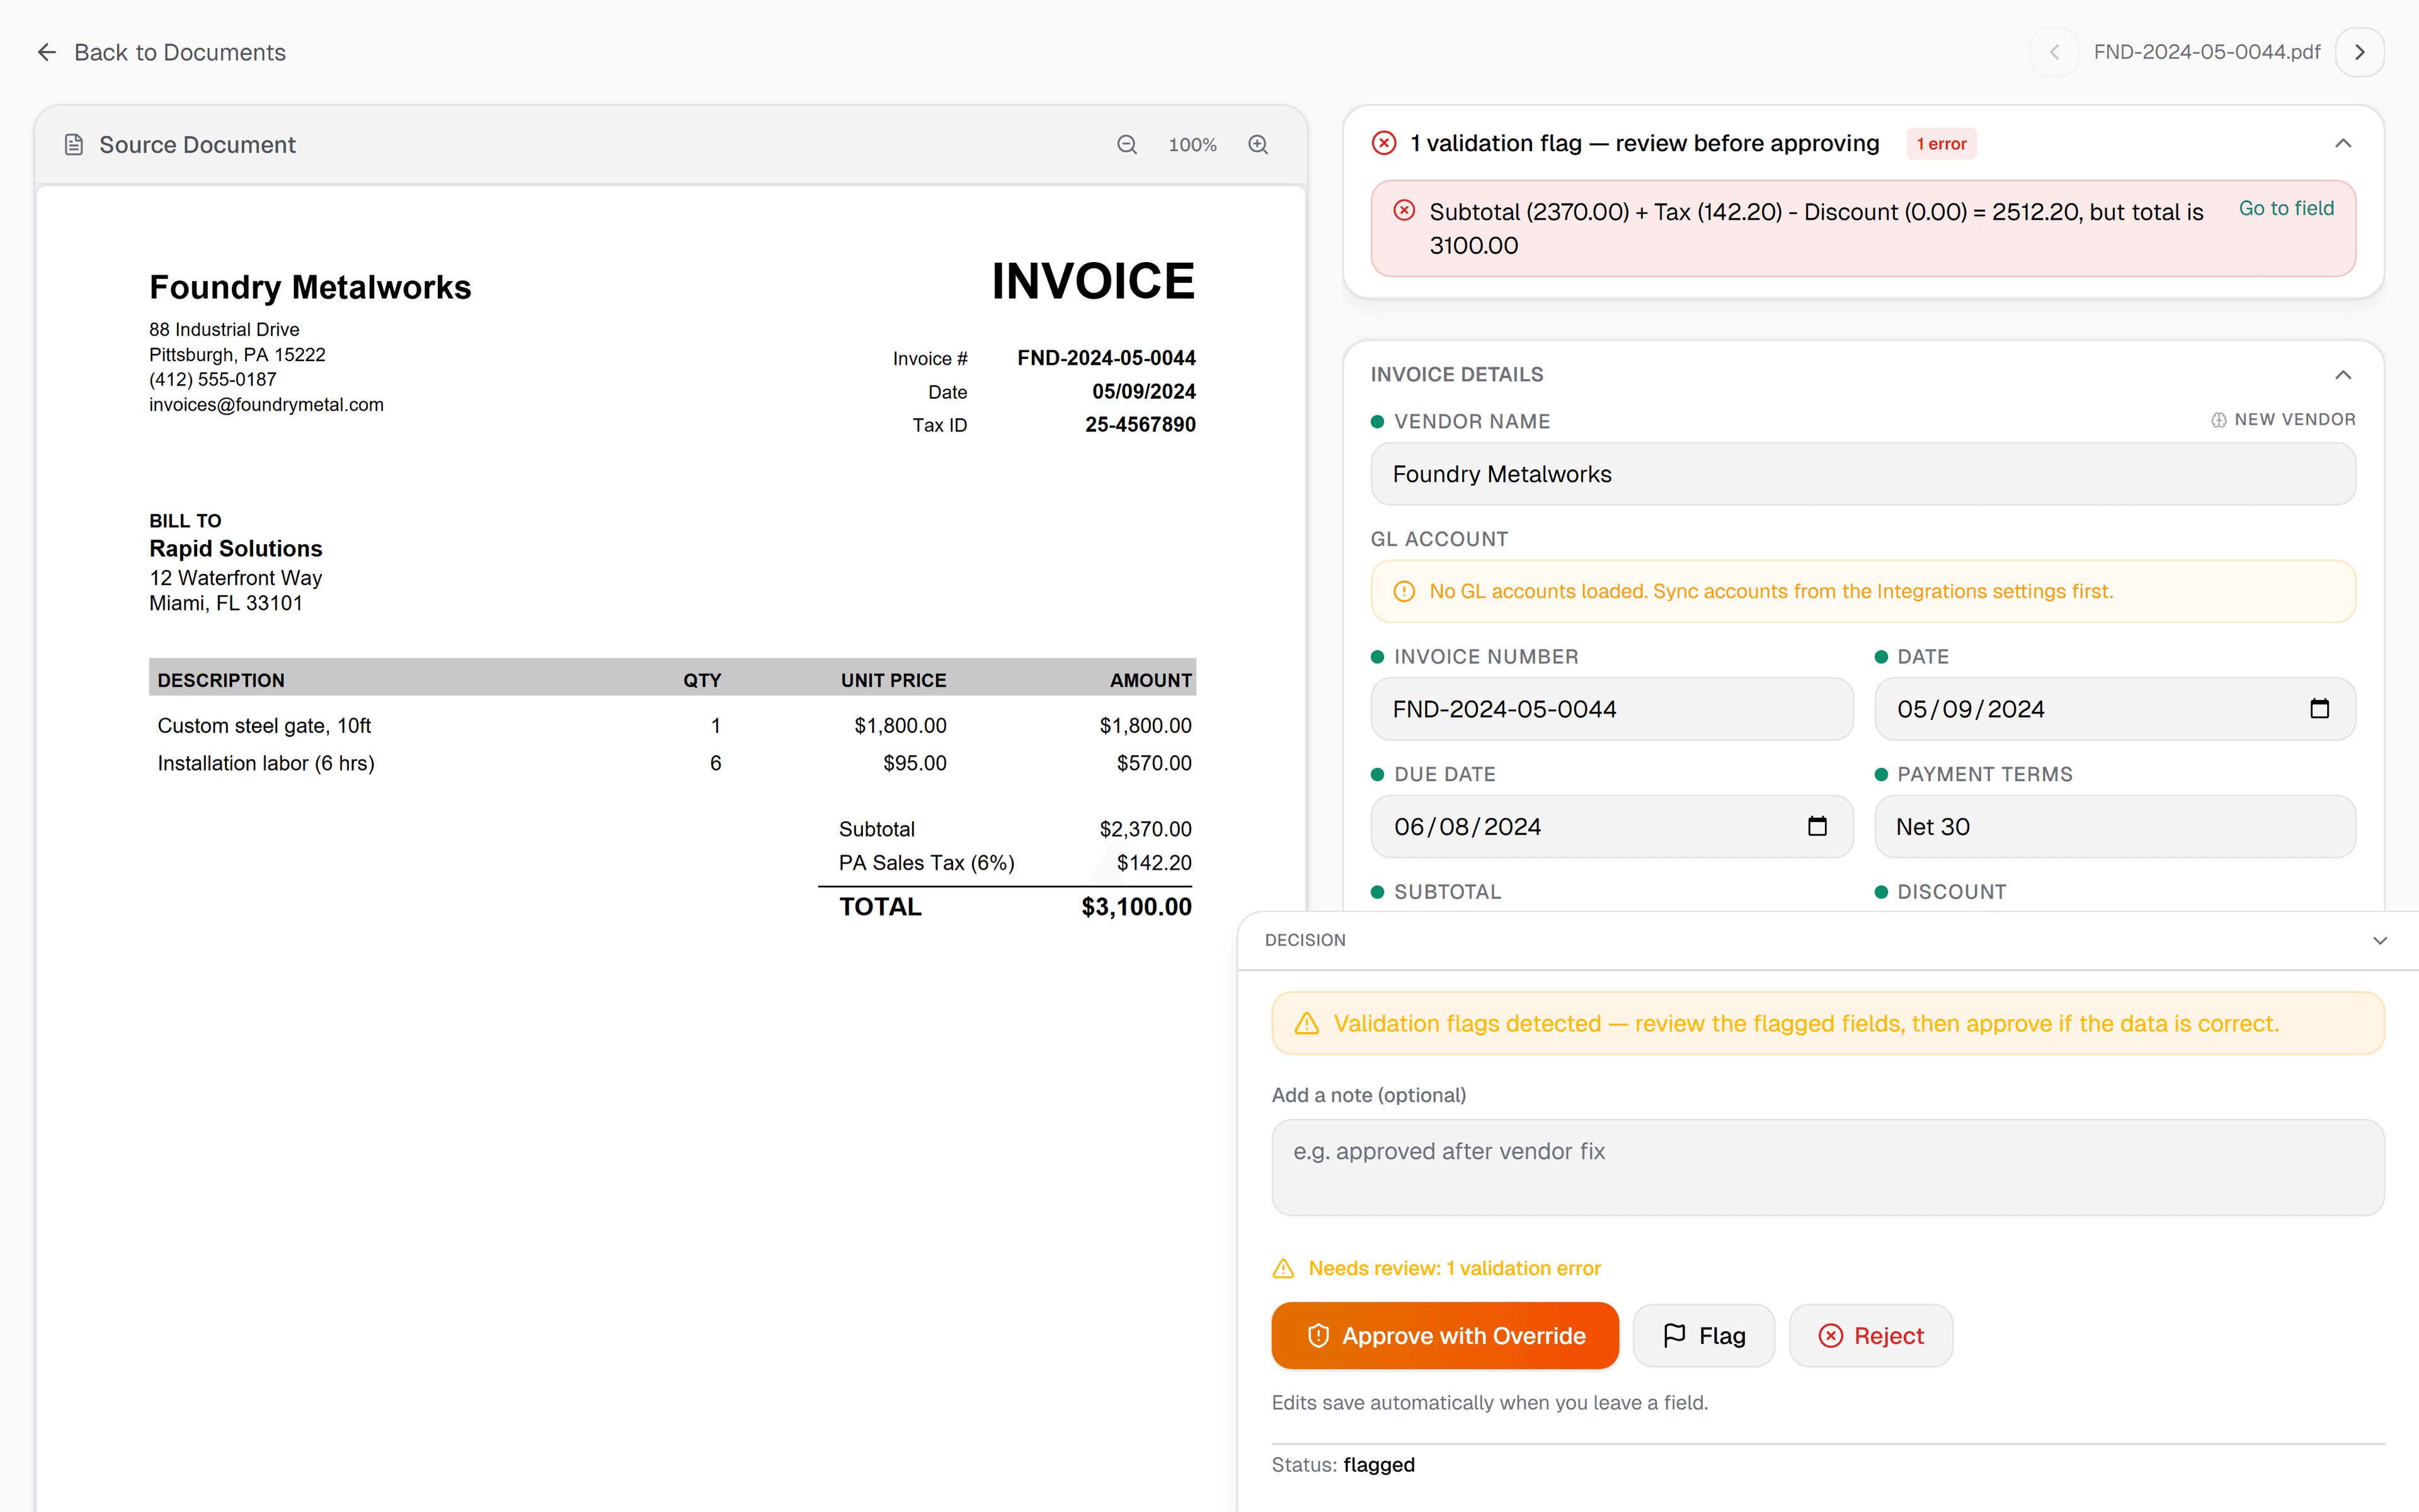
Task: Go to next document chevron
Action: pos(2359,52)
